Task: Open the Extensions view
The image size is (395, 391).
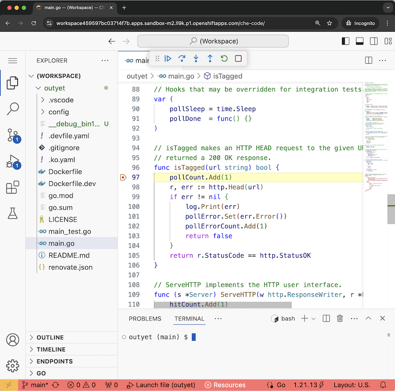Action: [12, 188]
